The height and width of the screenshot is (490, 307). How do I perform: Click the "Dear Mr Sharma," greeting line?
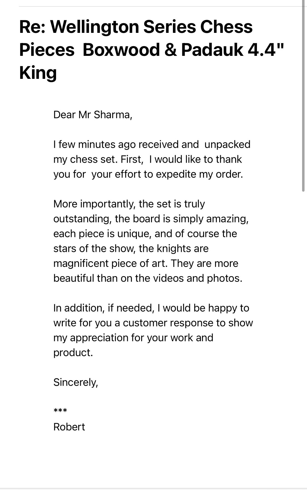(x=93, y=115)
